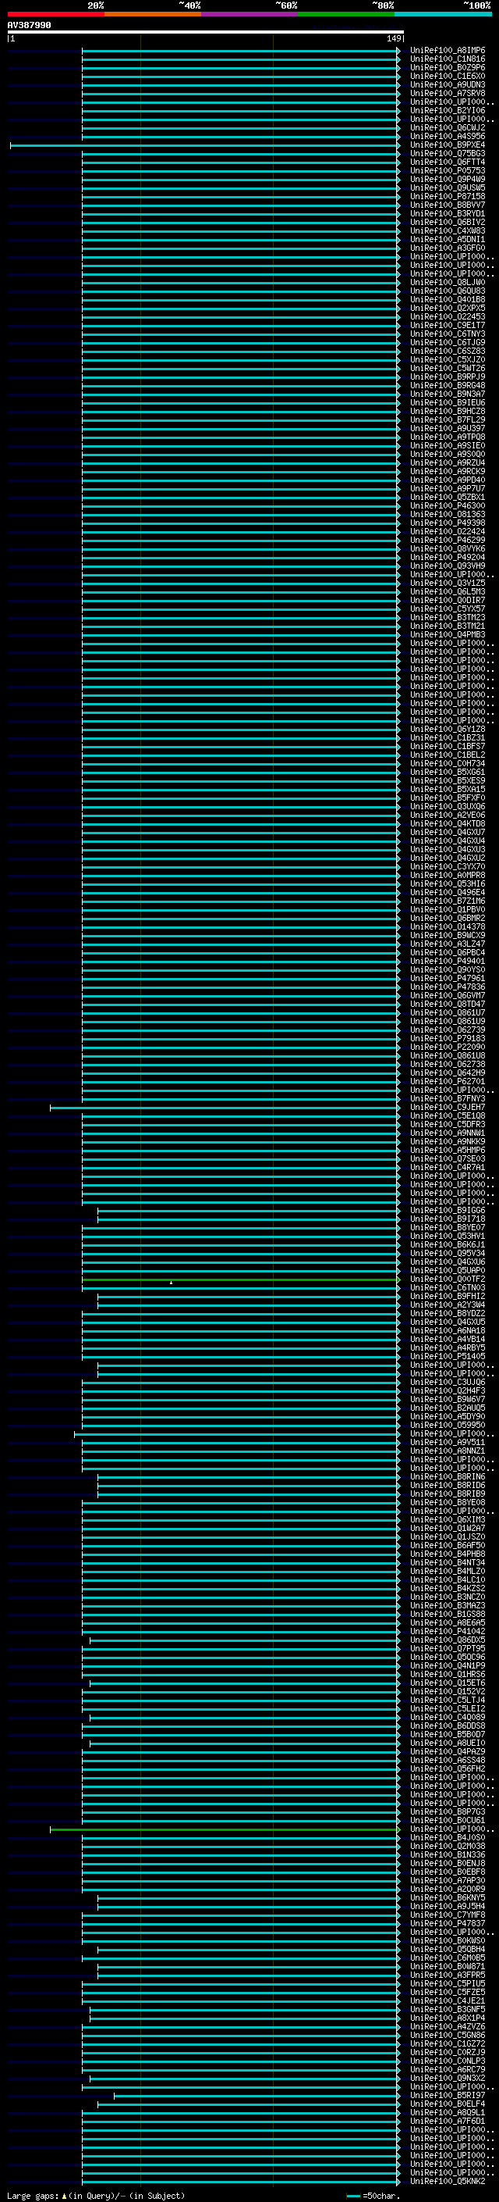Viewport: 499px width, 2202px height.
Task: Select the UniRef100_B8YE08 label
Action: [x=448, y=1503]
